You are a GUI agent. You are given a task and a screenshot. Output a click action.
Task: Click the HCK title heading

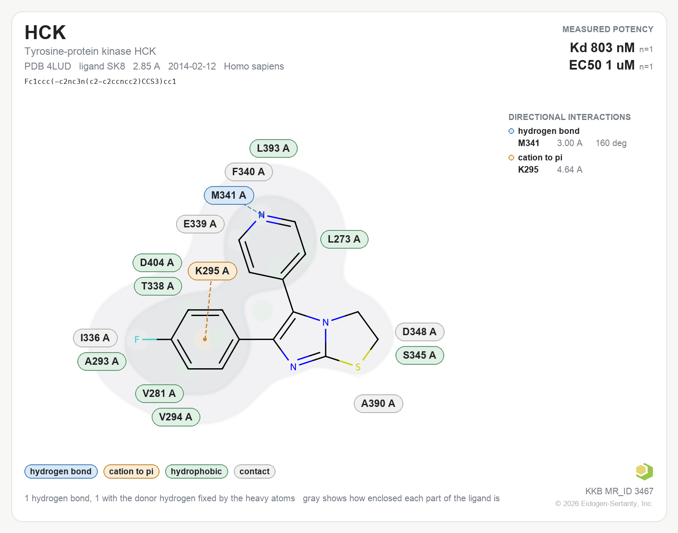[45, 33]
